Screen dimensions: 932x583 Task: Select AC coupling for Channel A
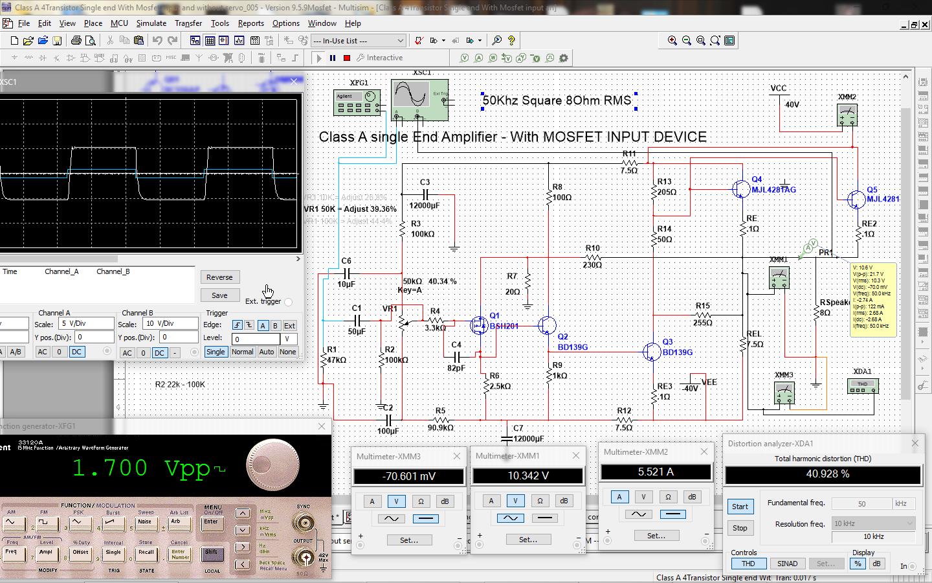42,352
